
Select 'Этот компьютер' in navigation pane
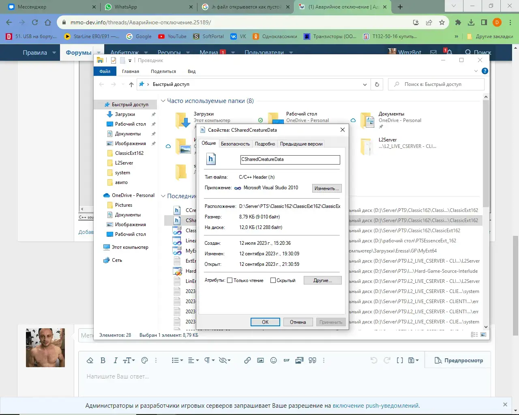130,247
